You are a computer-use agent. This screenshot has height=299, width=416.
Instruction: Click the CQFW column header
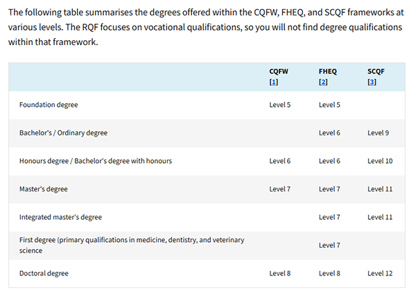click(278, 71)
